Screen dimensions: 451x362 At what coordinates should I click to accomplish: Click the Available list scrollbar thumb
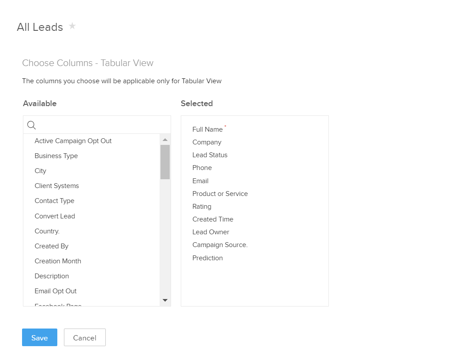[x=165, y=162]
